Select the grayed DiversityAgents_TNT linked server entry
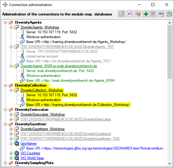This screenshot has height=168, width=174. [67, 47]
